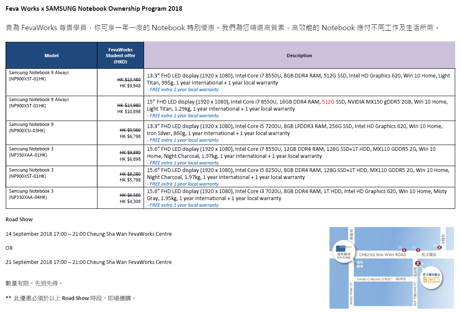Click the '14 September 2018 17:00 – 21:00' line

click(x=88, y=234)
